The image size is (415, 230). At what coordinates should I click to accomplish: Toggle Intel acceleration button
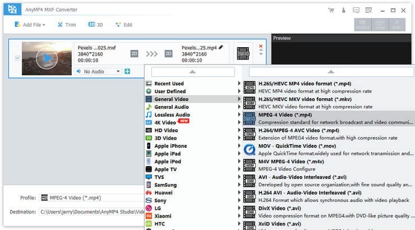pos(380,25)
